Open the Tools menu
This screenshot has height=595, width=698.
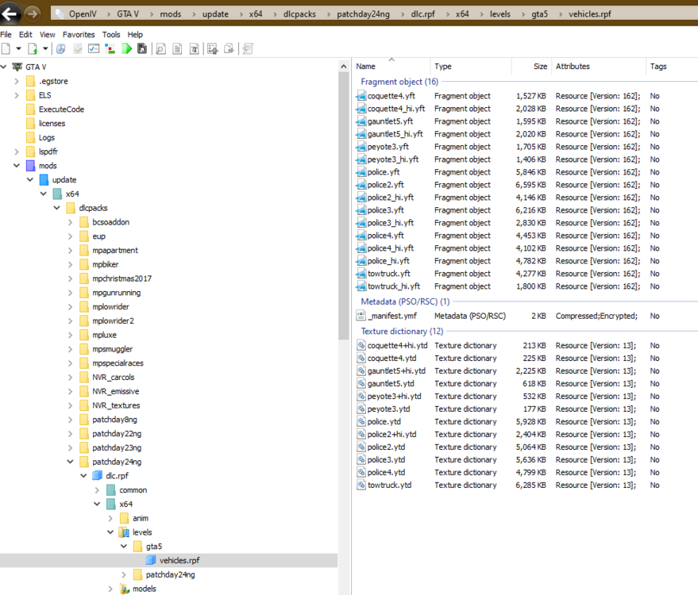pyautogui.click(x=111, y=34)
